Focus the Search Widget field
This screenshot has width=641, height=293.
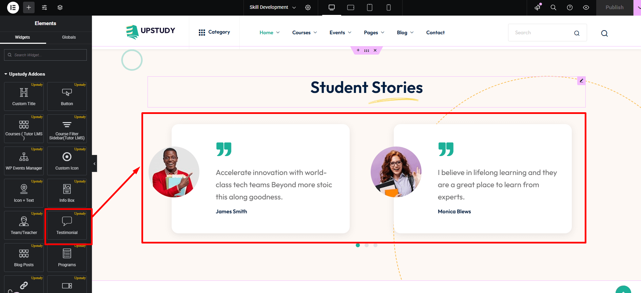(x=45, y=55)
